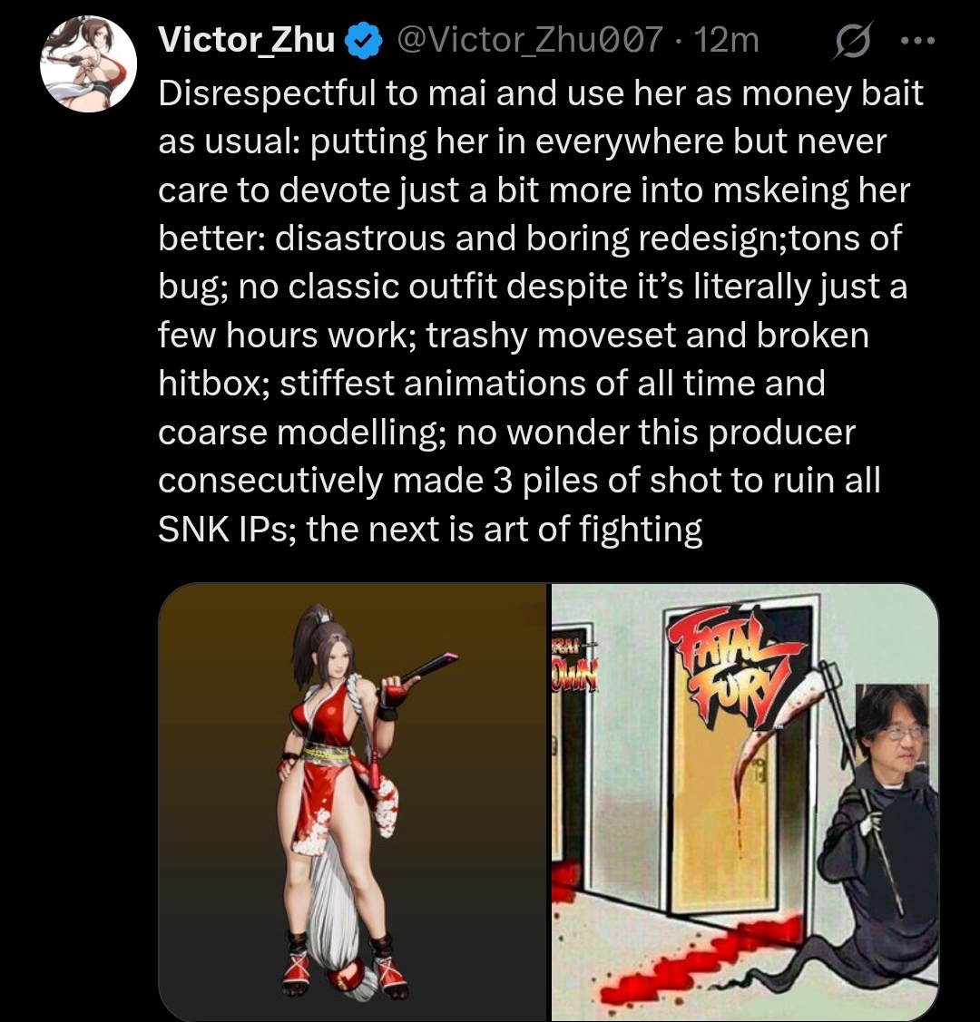Click the Victor_Zhu display name

[x=247, y=40]
